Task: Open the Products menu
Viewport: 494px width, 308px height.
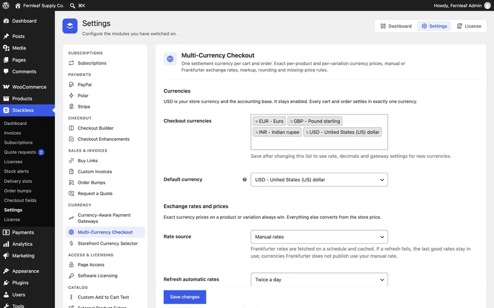Action: click(x=27, y=99)
